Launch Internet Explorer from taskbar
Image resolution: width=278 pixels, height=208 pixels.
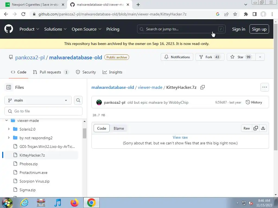click(24, 203)
